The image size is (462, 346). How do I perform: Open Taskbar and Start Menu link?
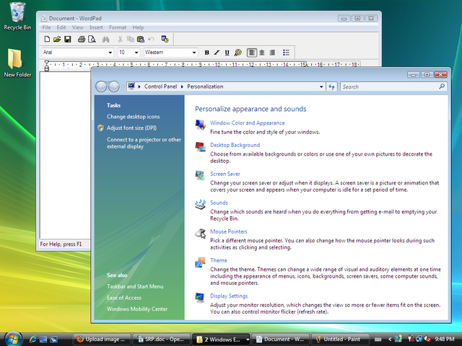(135, 287)
